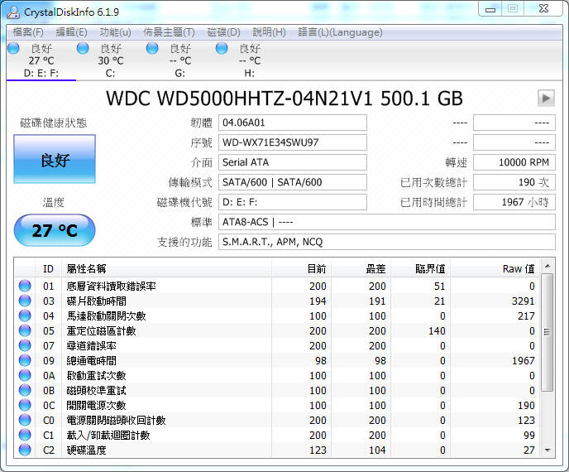Viewport: 569px width, 472px height.
Task: Open the 語言(L)(Language) menu
Action: click(x=340, y=32)
